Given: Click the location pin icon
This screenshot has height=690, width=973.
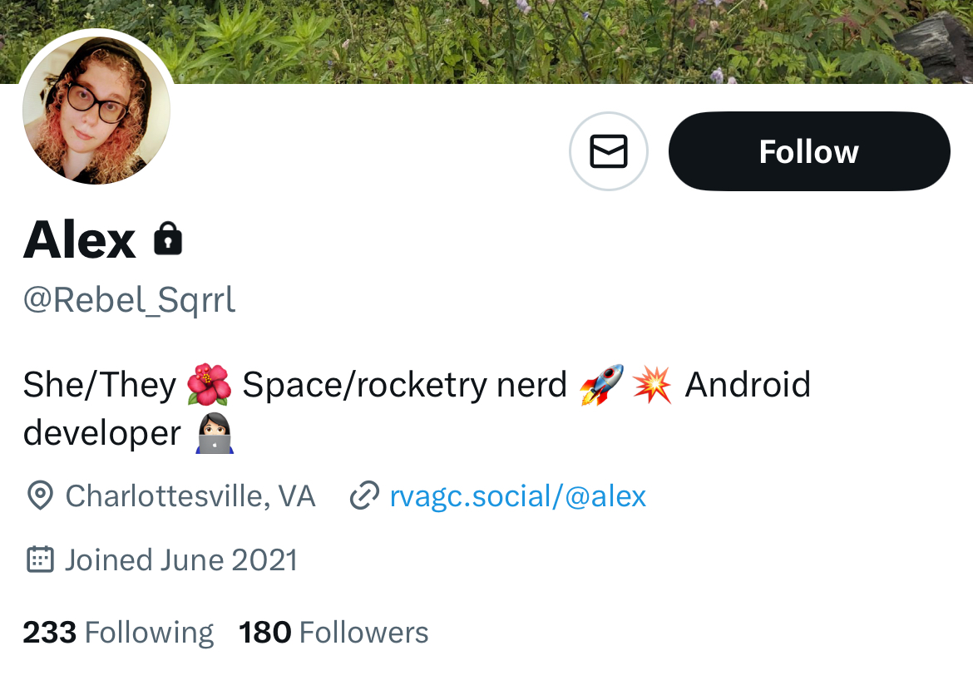Looking at the screenshot, I should (x=39, y=496).
